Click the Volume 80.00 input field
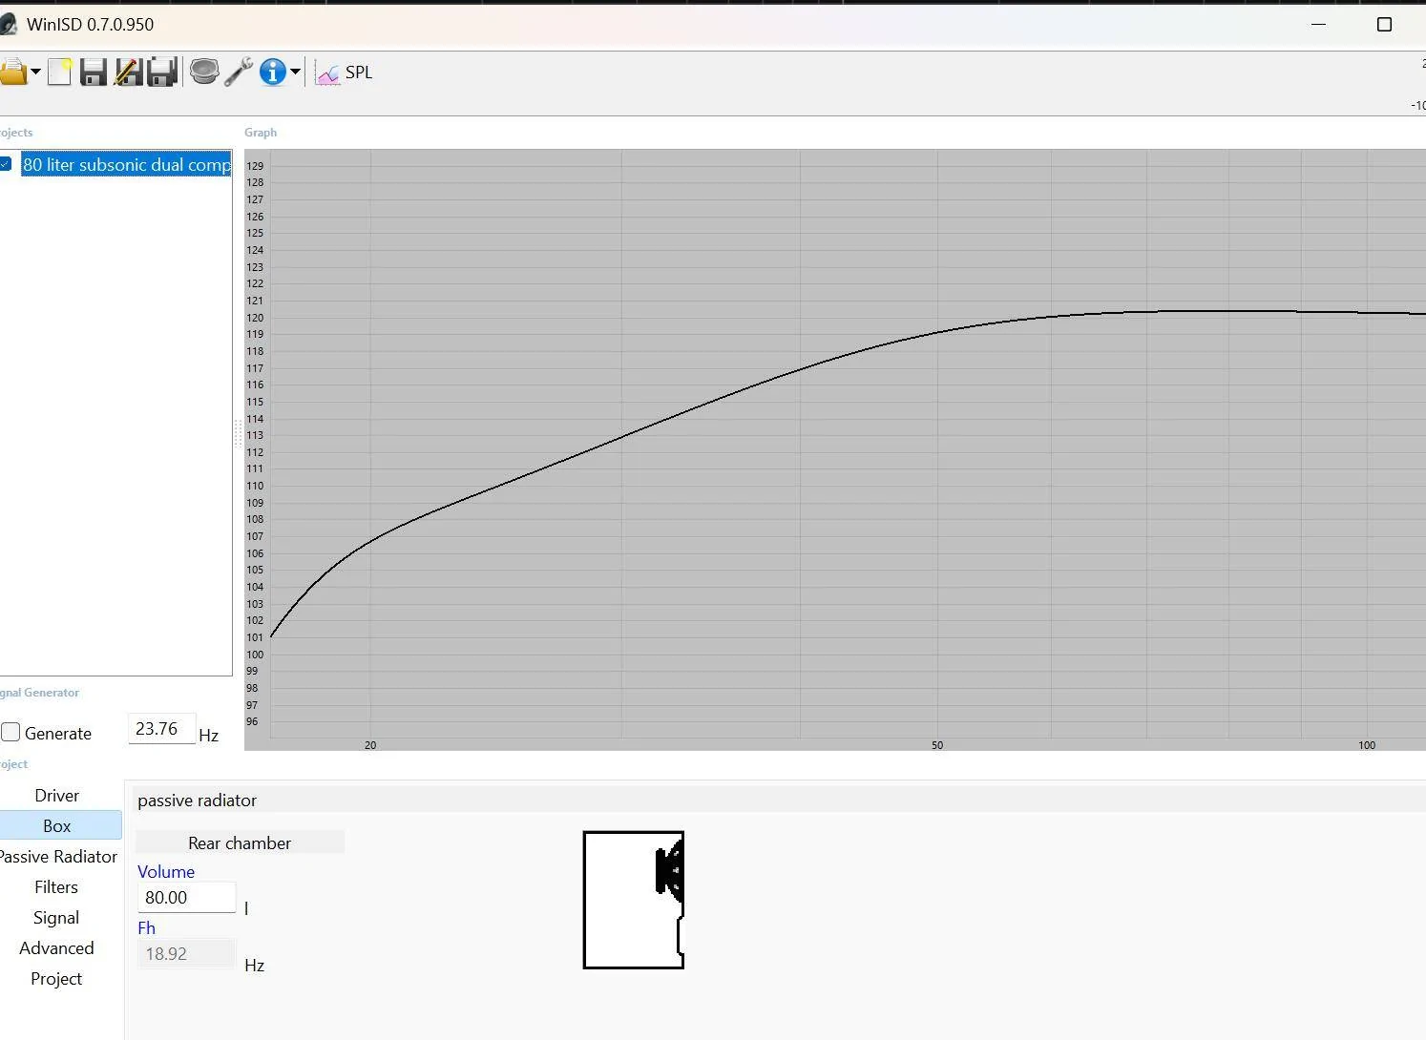 [186, 897]
